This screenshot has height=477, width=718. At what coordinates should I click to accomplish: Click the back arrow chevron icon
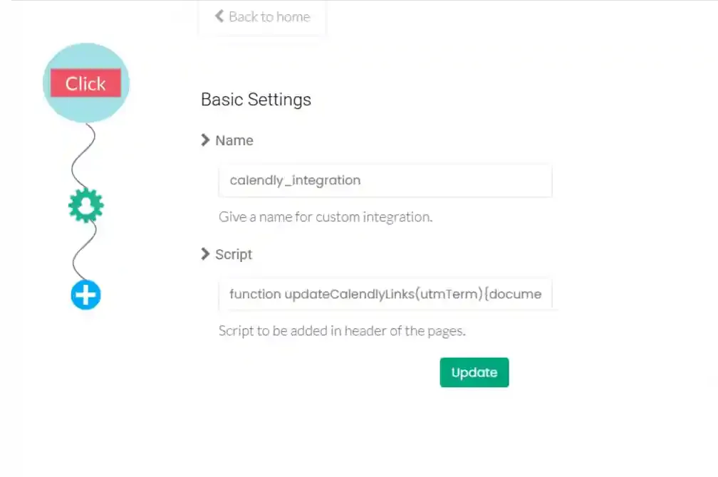coord(219,16)
